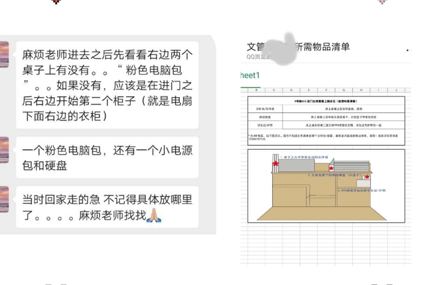Tap the sender avatar beside the first message
428x285 pixels.
4,54
